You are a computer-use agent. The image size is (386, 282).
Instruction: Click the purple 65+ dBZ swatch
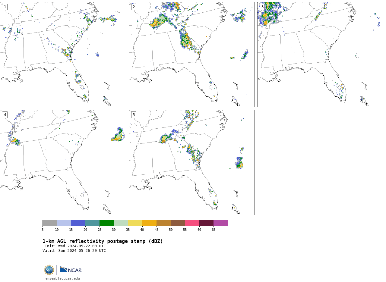click(x=221, y=223)
